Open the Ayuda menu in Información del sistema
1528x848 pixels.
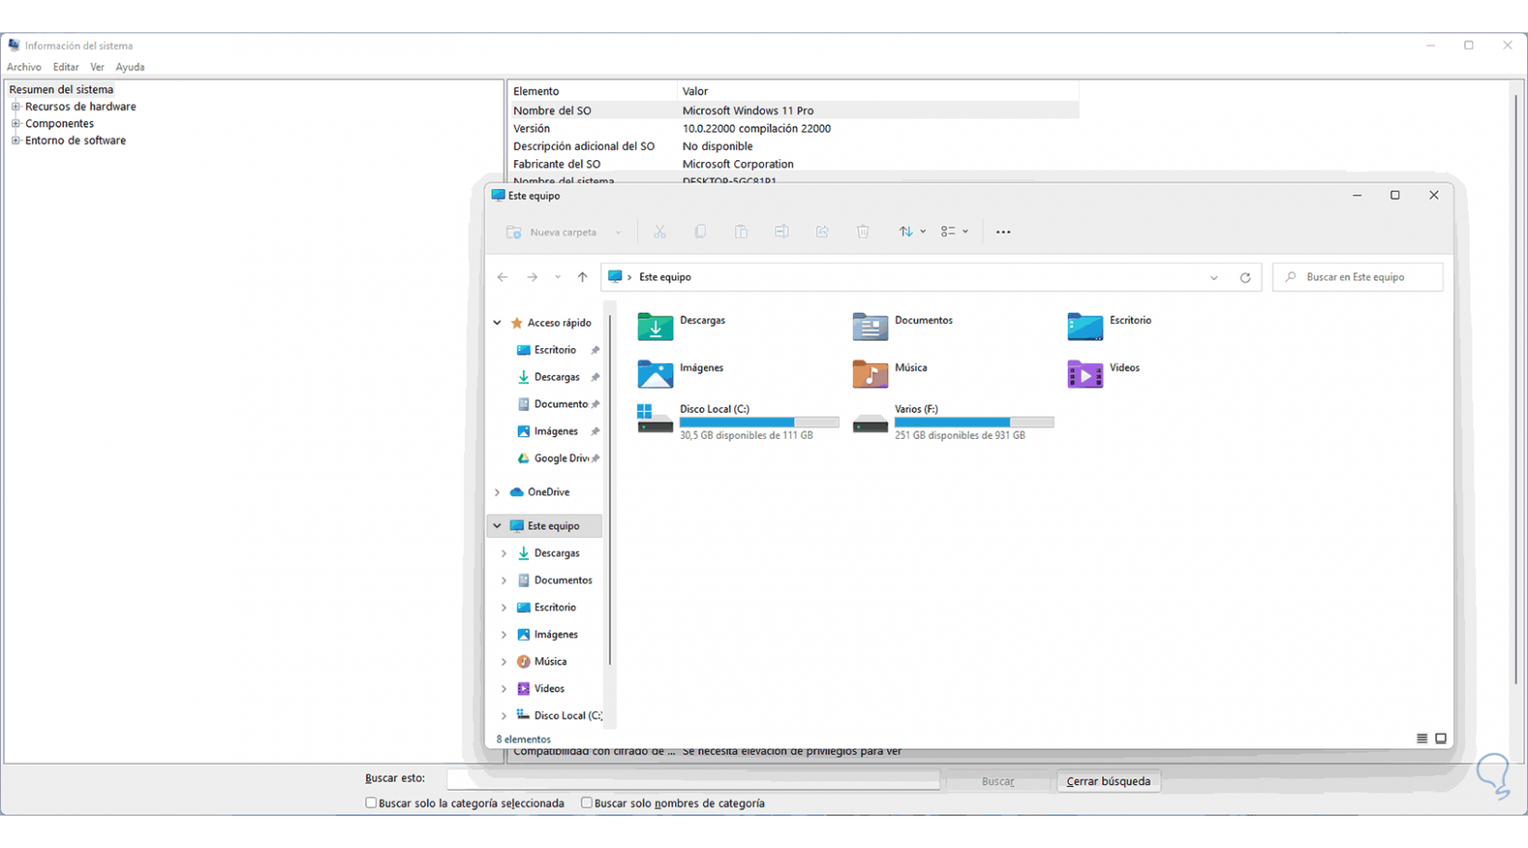click(x=130, y=67)
